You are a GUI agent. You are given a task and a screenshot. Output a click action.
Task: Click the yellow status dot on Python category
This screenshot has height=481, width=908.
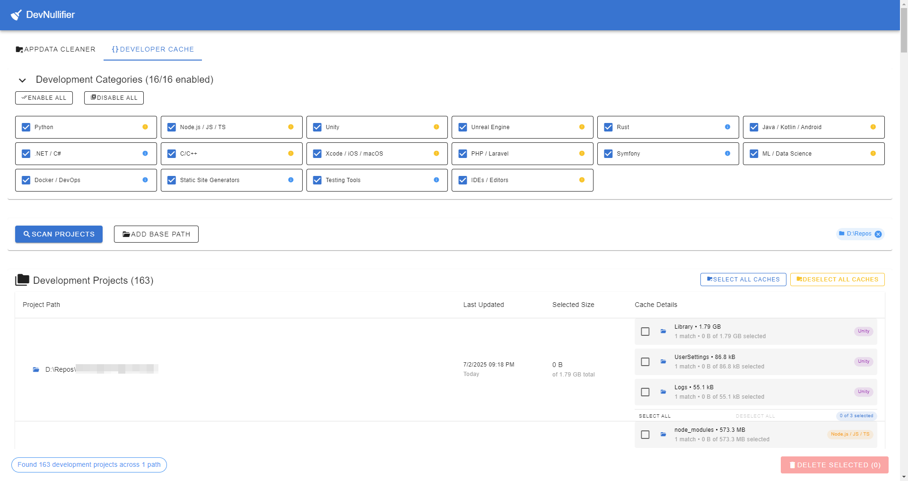pyautogui.click(x=145, y=127)
